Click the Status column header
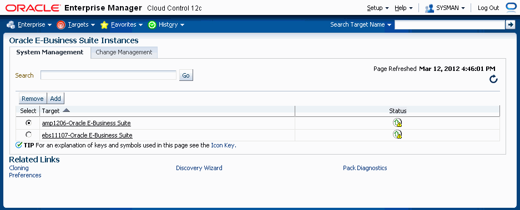The image size is (520, 210). click(x=397, y=111)
